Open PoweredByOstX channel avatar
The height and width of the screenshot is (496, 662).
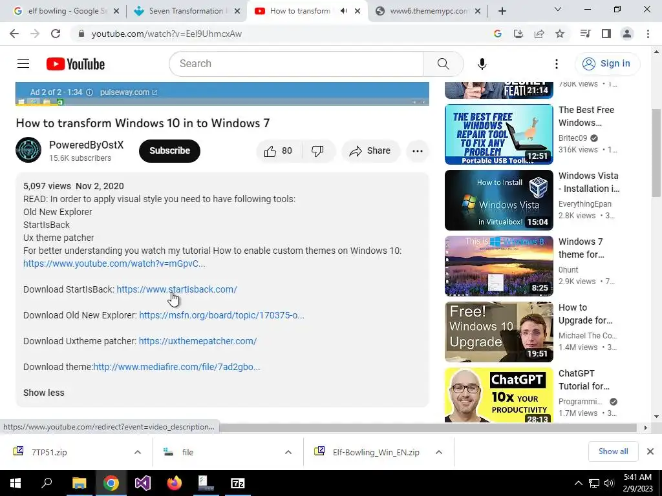pos(28,150)
